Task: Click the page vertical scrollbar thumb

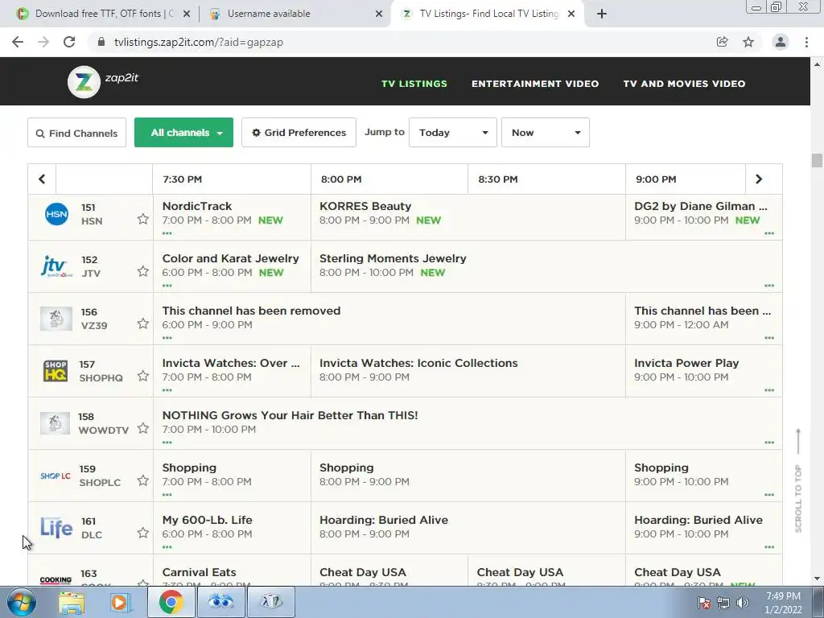Action: [817, 160]
